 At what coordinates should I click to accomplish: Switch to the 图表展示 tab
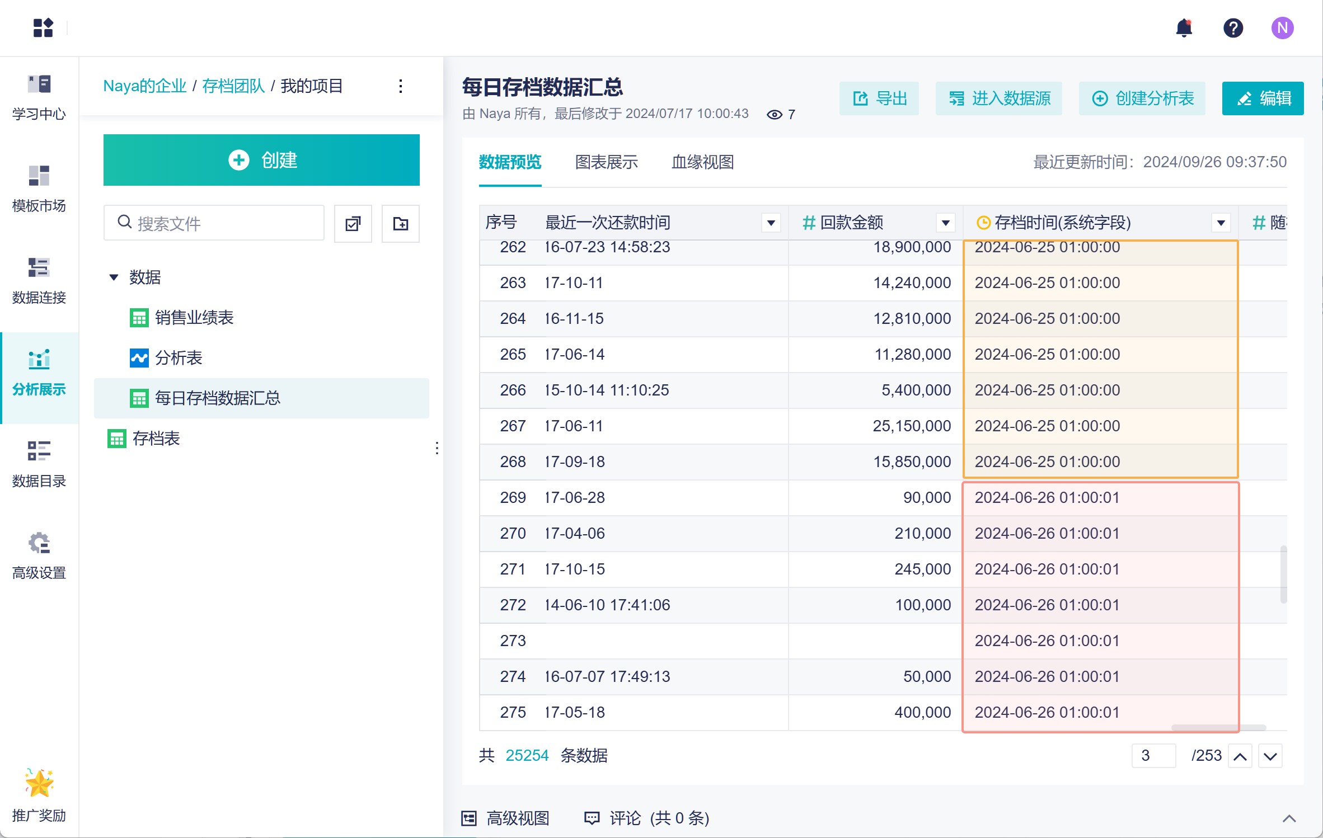coord(606,162)
